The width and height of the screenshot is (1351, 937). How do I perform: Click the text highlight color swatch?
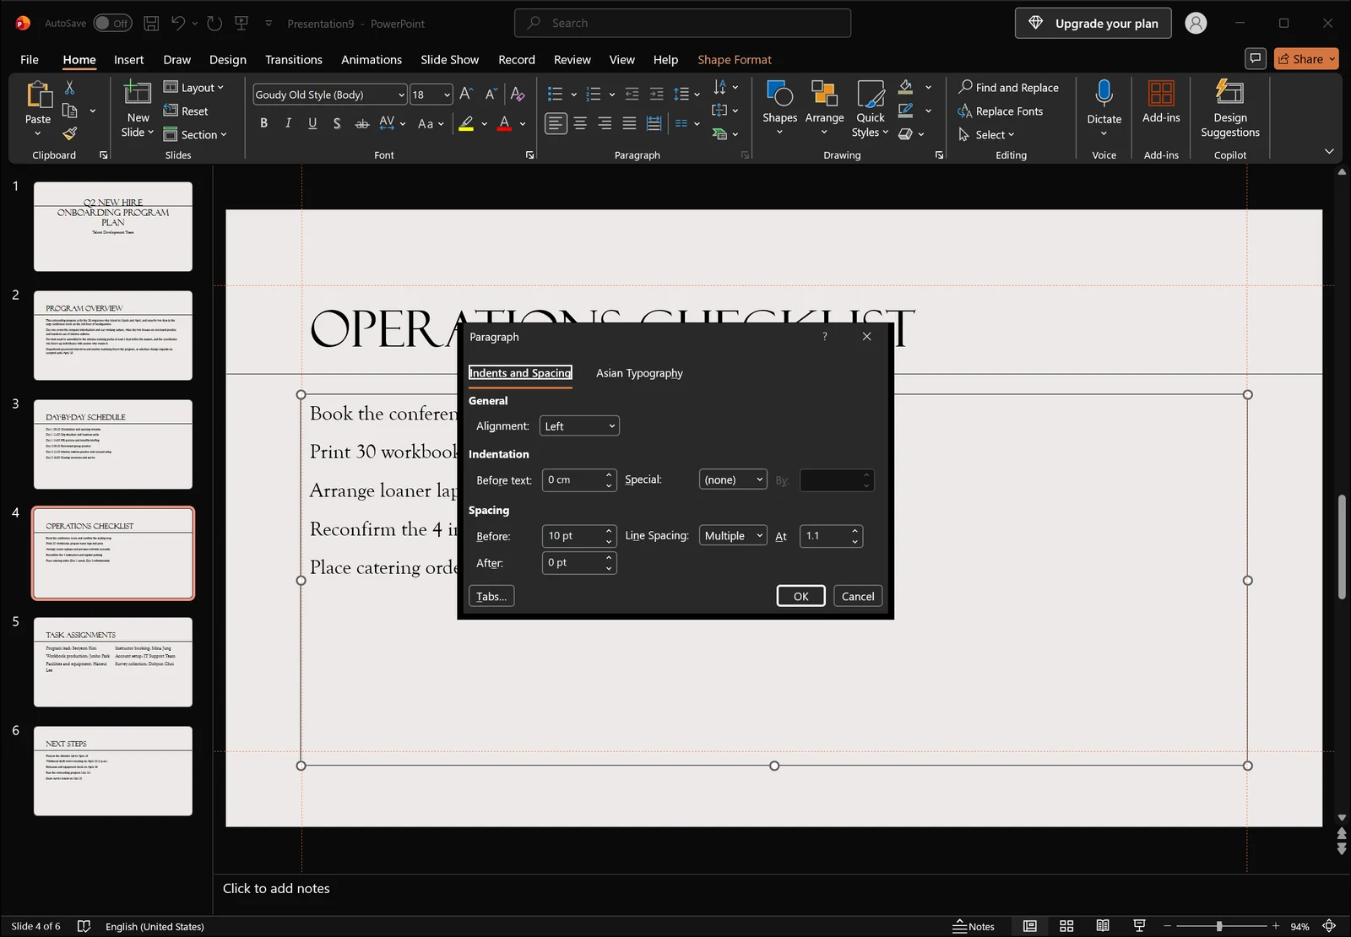click(x=466, y=123)
